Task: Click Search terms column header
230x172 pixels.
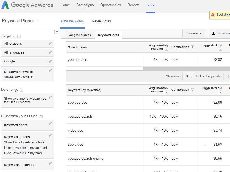Action: (x=77, y=47)
